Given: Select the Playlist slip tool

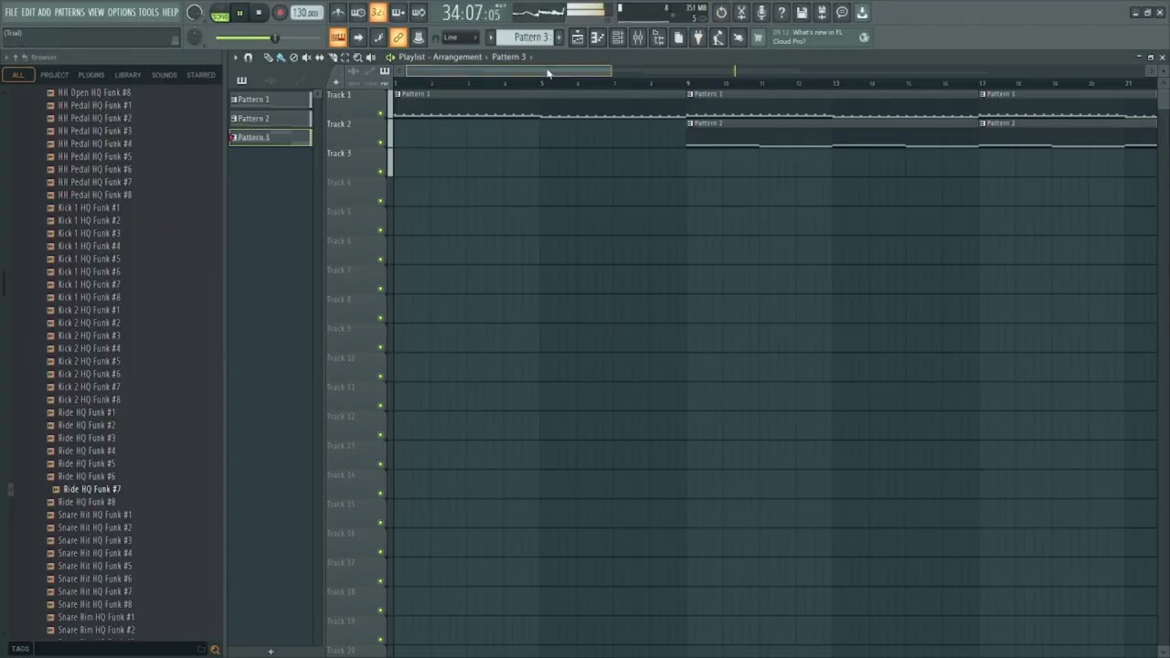Looking at the screenshot, I should click(x=319, y=58).
